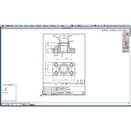This screenshot has height=131, width=131.
Task: Select the yellow help face tool icon
Action: (127, 50)
